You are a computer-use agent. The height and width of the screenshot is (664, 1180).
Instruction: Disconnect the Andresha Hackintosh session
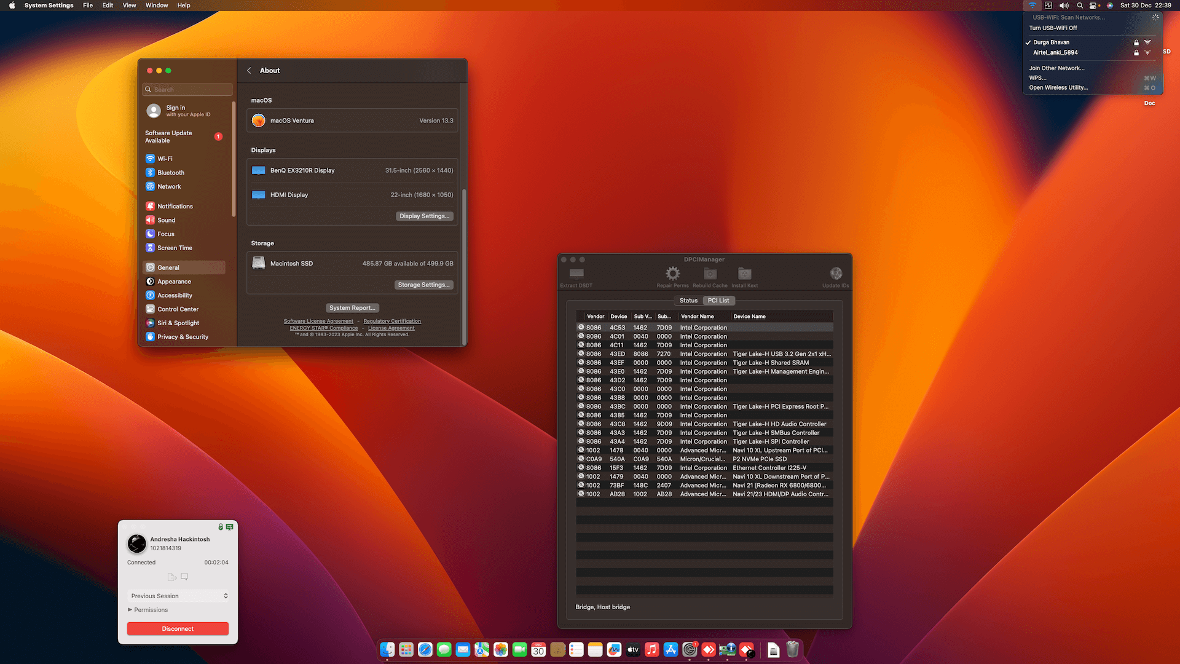click(178, 628)
